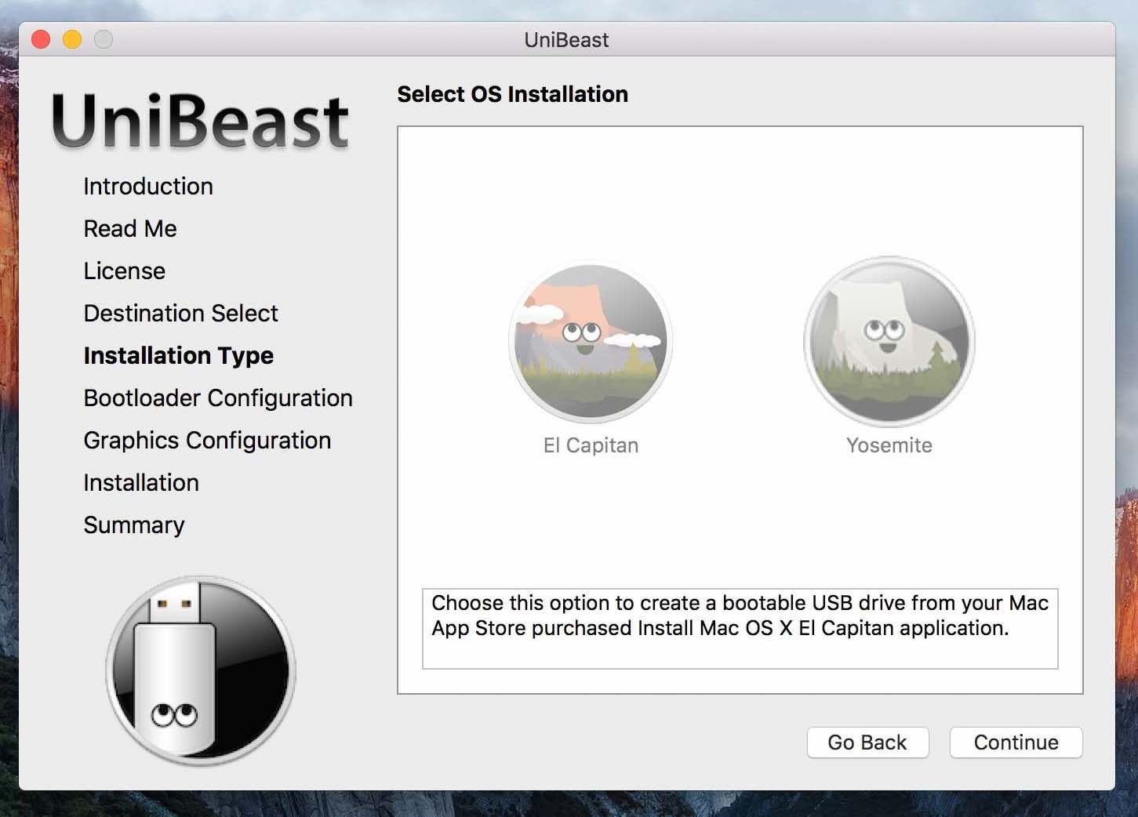Select the El Capitan installer icon
Screen dimensions: 1138x817
click(x=591, y=342)
